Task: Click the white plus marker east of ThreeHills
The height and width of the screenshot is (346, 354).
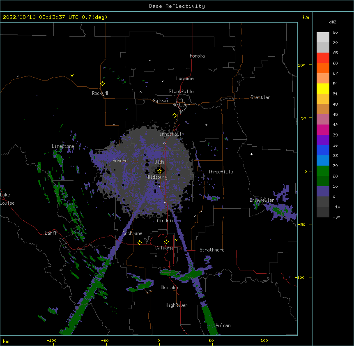Action: (x=251, y=154)
